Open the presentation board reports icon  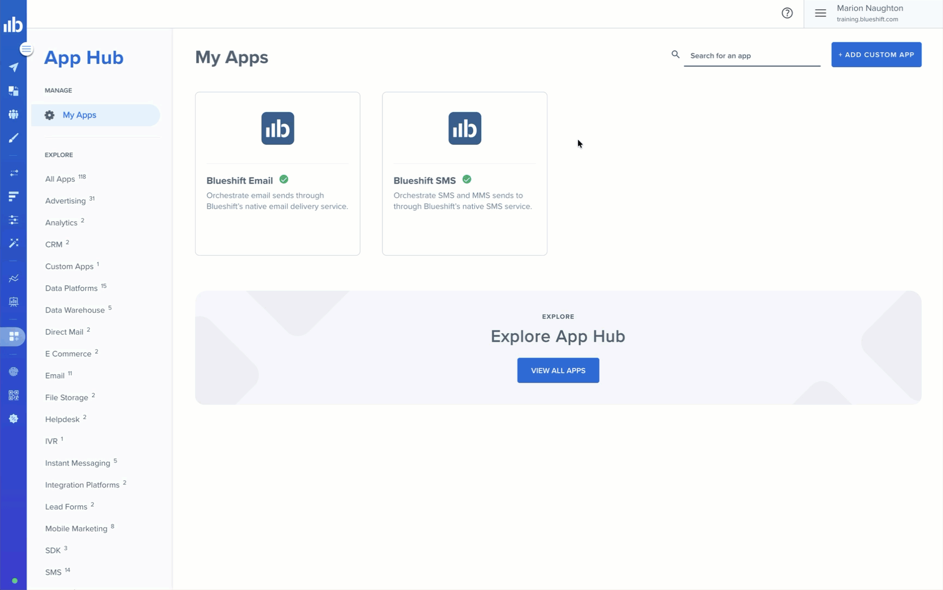(x=14, y=302)
